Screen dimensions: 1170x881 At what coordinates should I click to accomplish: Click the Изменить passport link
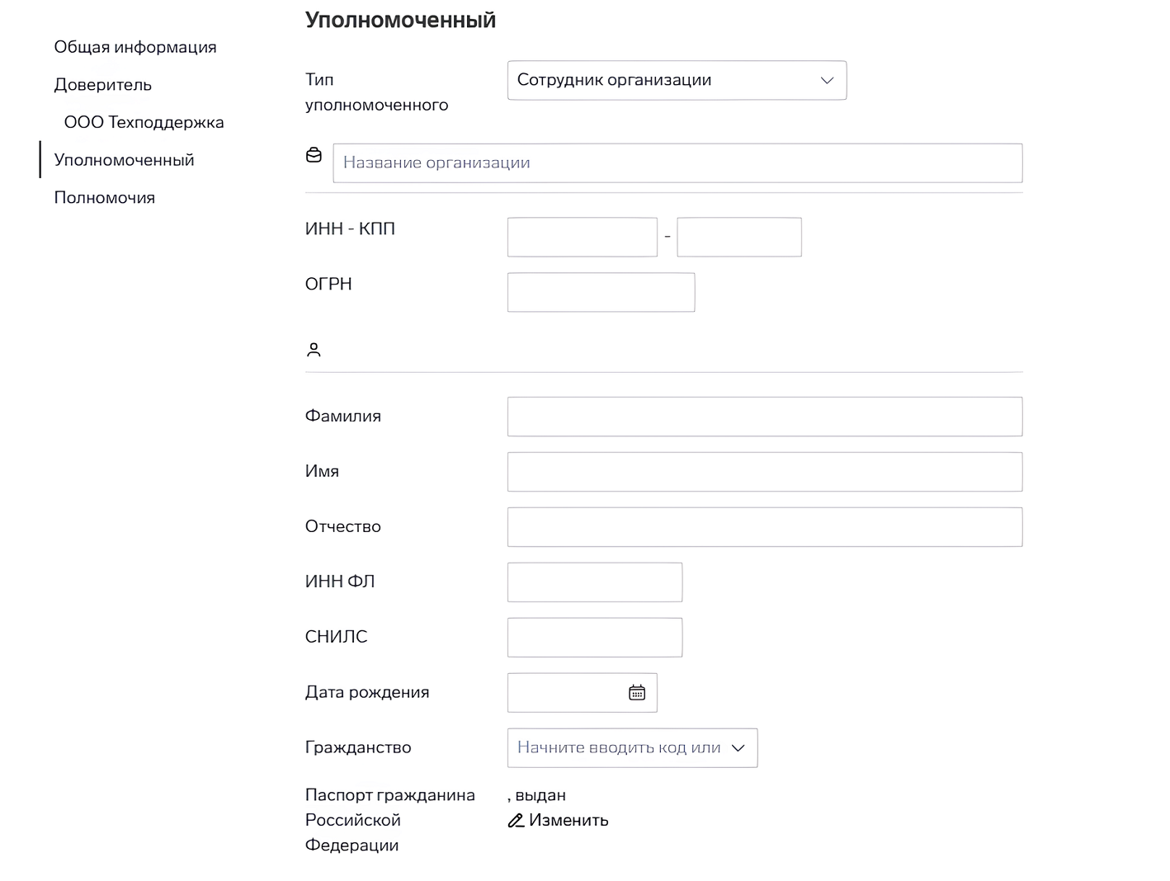[x=568, y=821]
